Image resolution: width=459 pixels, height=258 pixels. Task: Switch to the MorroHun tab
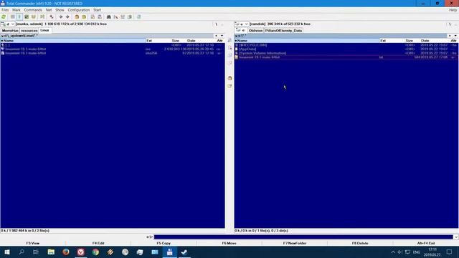click(10, 31)
